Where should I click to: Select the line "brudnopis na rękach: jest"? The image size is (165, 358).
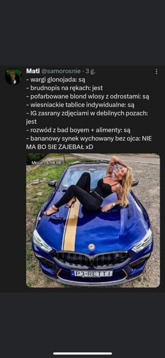coord(65,88)
